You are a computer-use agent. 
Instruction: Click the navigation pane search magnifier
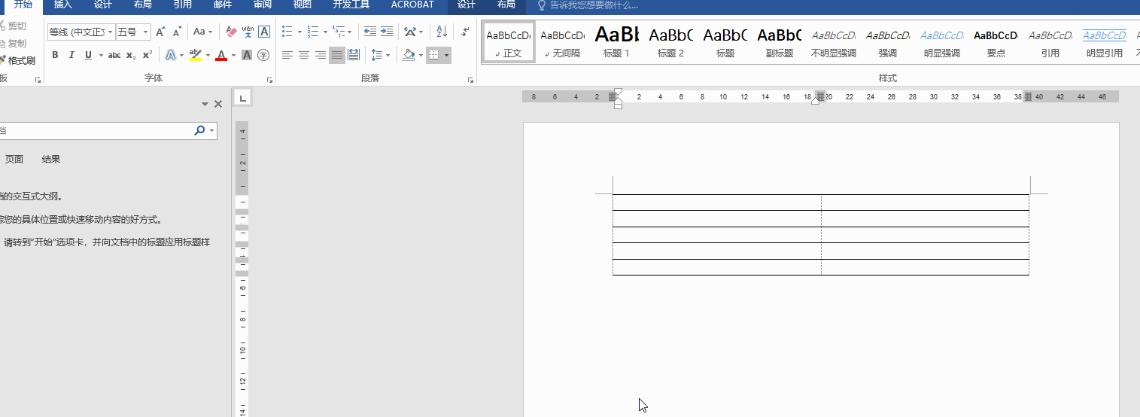199,130
